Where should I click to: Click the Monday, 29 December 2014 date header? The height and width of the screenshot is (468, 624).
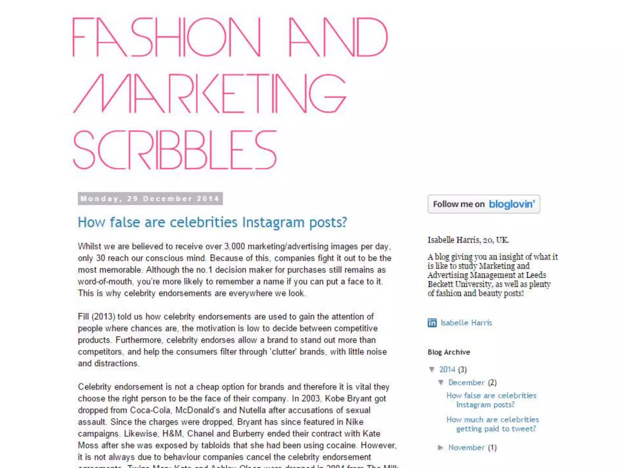pos(150,199)
